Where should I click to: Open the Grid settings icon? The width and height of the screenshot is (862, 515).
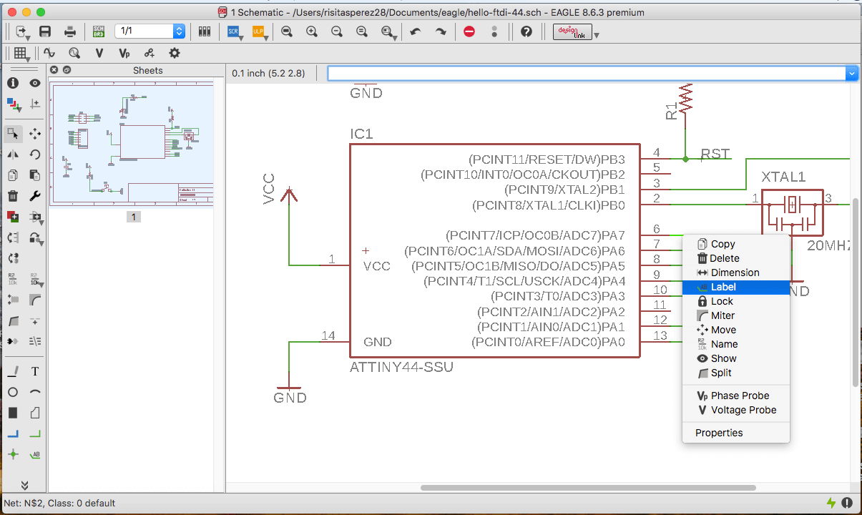(20, 53)
